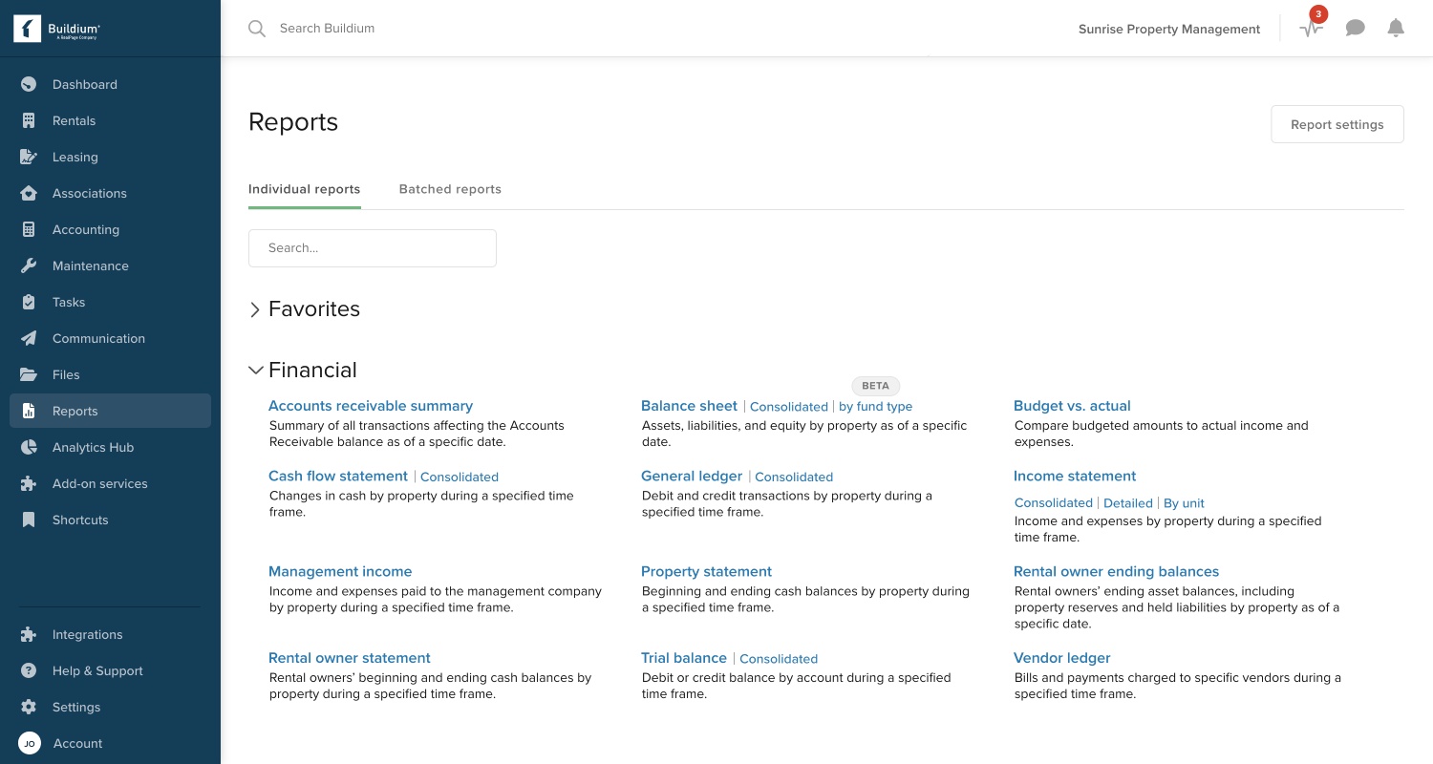Open the Consolidated Trial balance link
This screenshot has width=1433, height=764.
coord(779,659)
